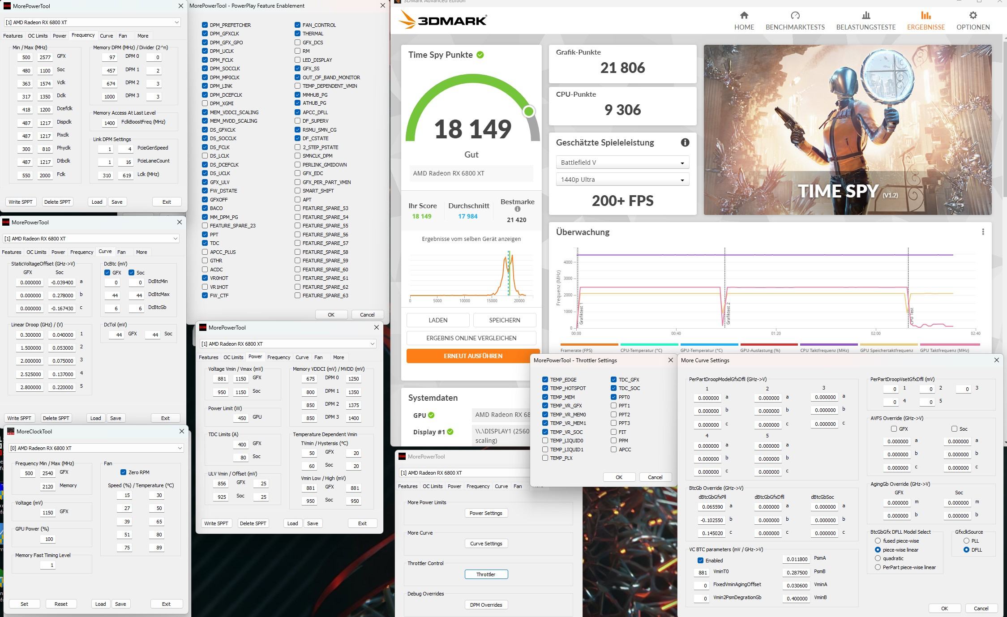Switch to the Fan tab in the Curve window

coord(121,252)
